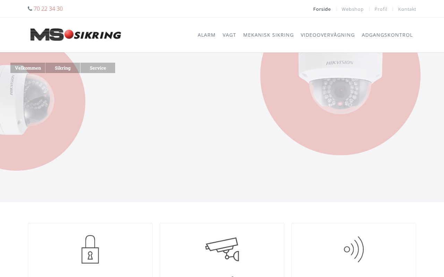Visit the Profil page link
Image resolution: width=444 pixels, height=277 pixels.
(x=381, y=9)
